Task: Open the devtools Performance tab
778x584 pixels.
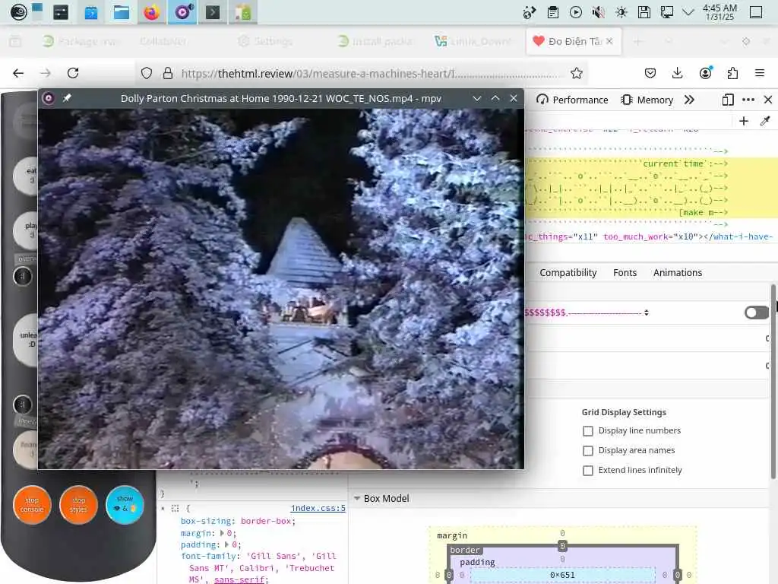Action: (x=572, y=100)
